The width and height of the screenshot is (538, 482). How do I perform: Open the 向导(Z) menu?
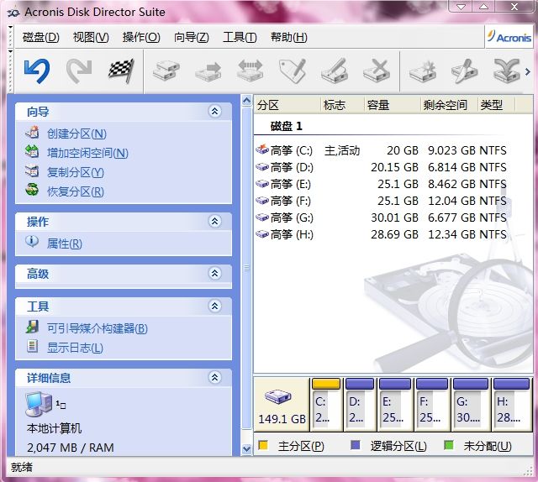192,37
